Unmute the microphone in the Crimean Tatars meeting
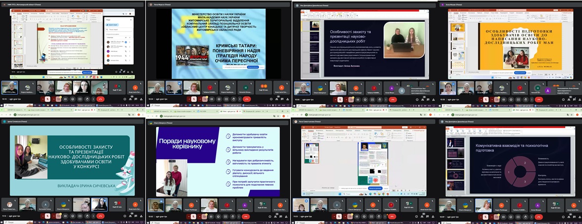 point(194,99)
